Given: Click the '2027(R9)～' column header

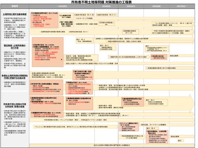Looking at the screenshot, I should click(182, 6).
